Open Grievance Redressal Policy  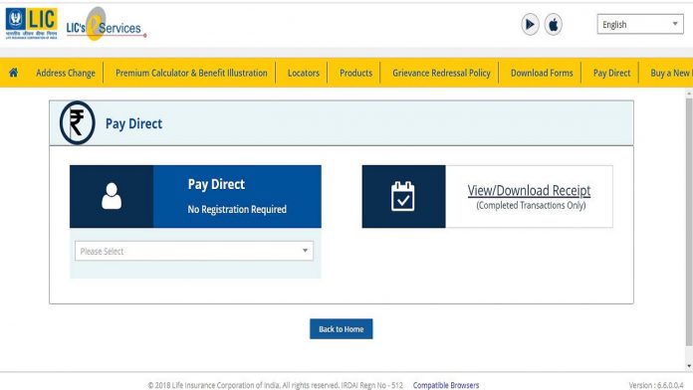pos(441,73)
